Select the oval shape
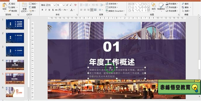201x101 pixels. point(145,4)
